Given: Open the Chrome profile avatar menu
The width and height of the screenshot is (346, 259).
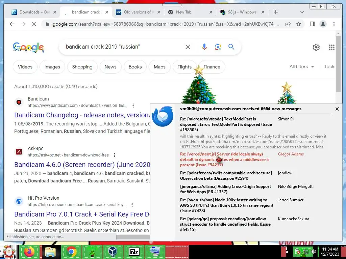Looking at the screenshot, I should click(x=323, y=24).
